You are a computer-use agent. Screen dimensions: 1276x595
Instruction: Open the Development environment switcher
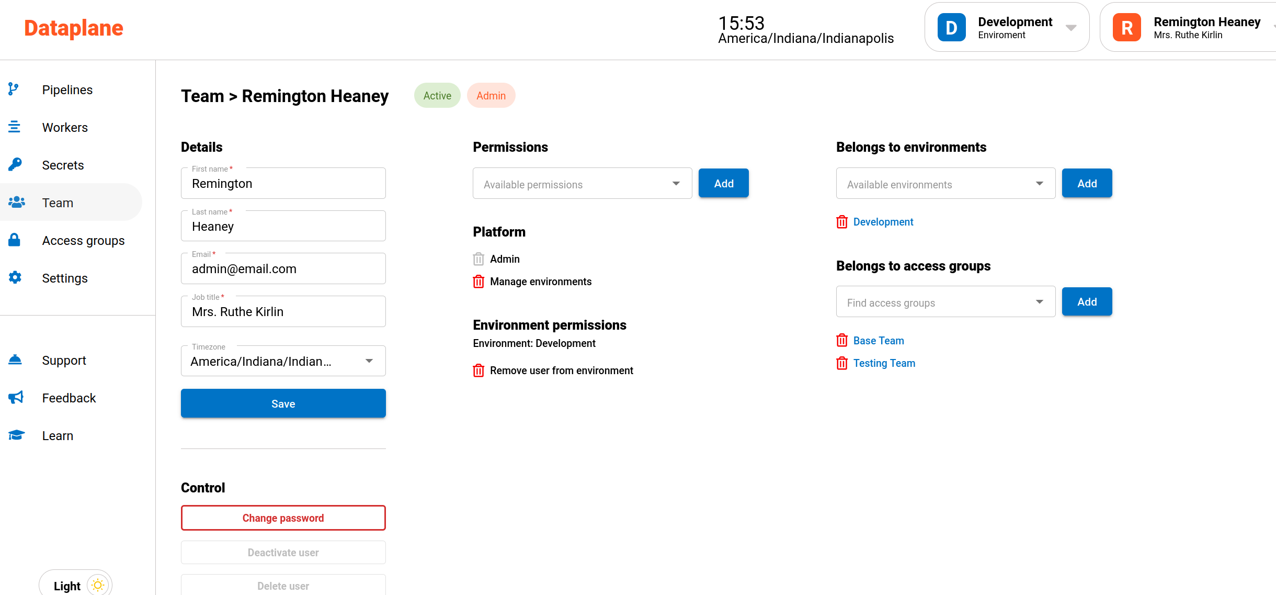[x=1007, y=27]
